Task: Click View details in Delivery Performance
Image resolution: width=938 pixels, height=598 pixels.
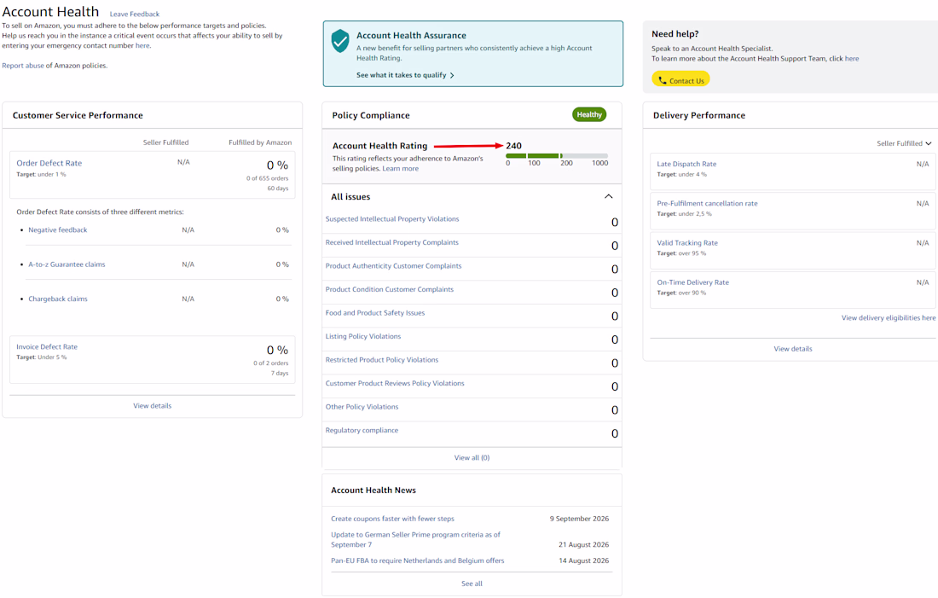Action: (793, 349)
